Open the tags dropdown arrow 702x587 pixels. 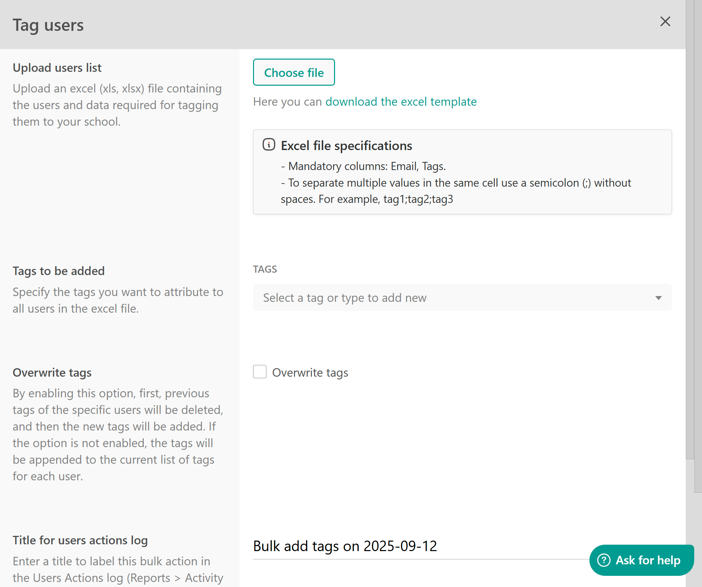click(x=658, y=298)
